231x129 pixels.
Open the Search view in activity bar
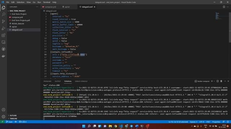tap(3, 14)
